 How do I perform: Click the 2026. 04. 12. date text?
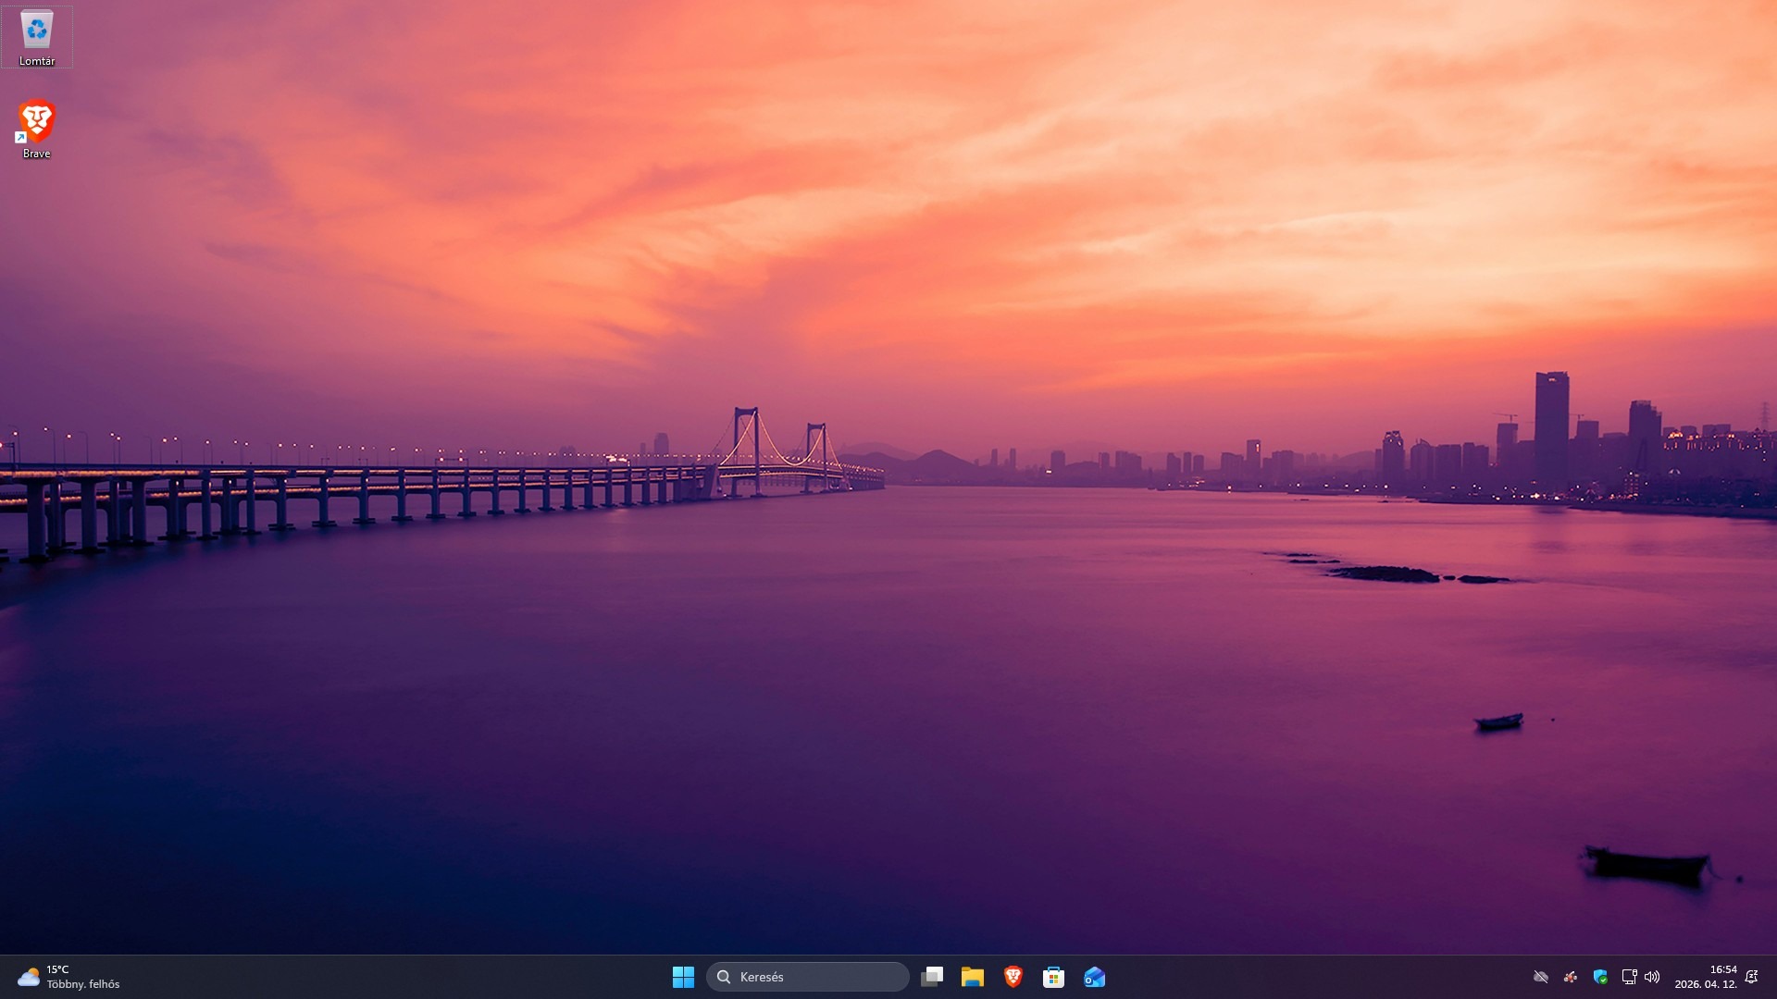pyautogui.click(x=1705, y=984)
